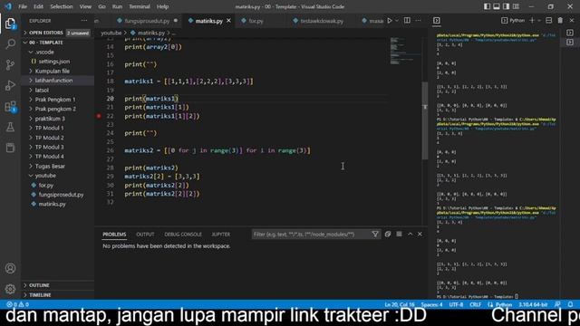Switch to JUPYTER panel tab
This screenshot has height=326, width=580.
point(221,235)
